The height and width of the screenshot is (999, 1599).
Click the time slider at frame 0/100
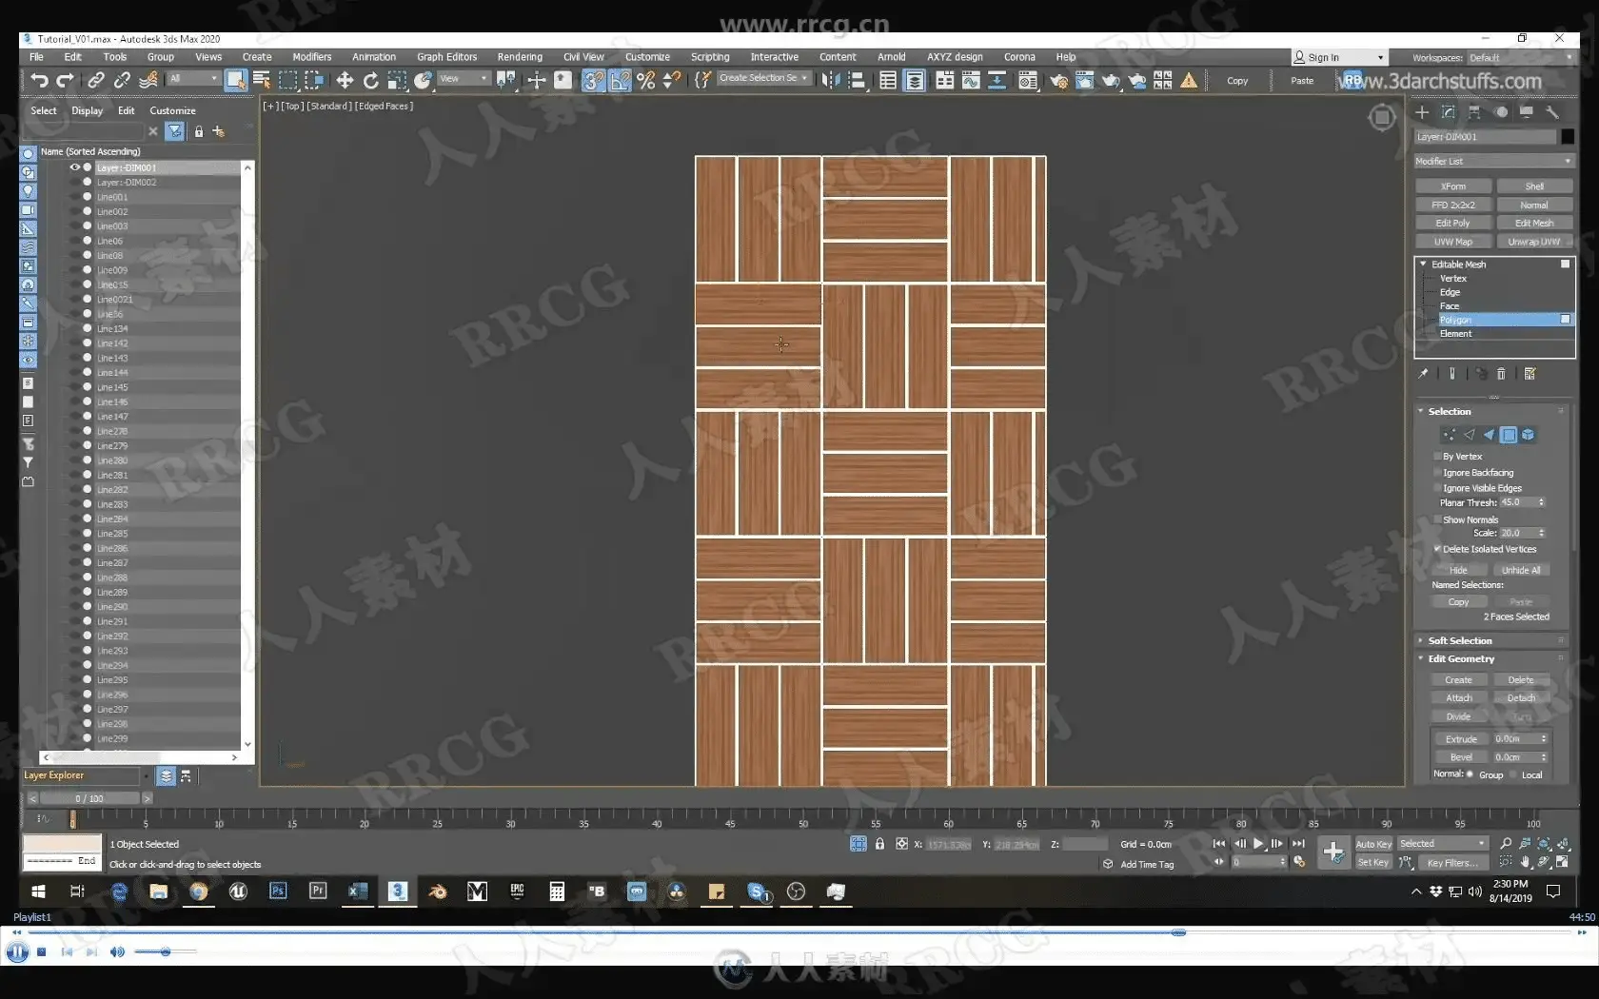click(x=89, y=798)
